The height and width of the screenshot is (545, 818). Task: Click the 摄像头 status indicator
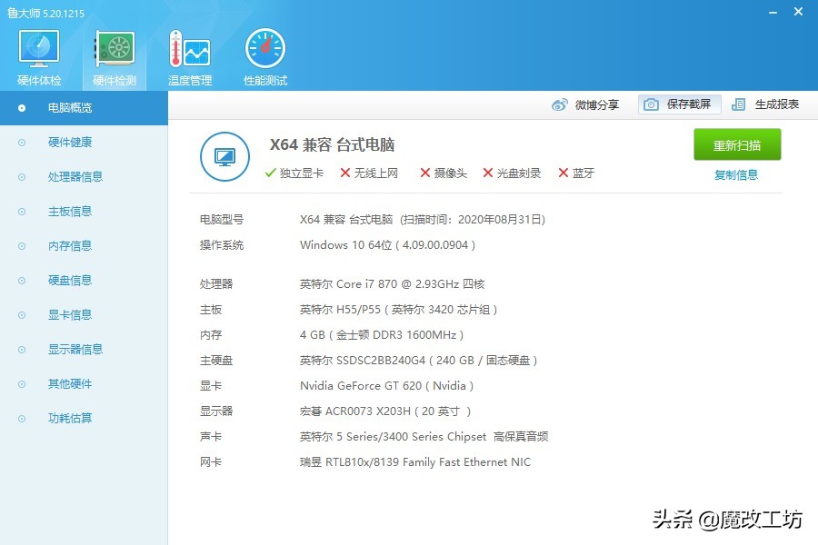tap(425, 173)
